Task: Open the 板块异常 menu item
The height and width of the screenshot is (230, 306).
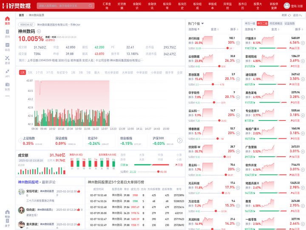Action: click(x=167, y=6)
